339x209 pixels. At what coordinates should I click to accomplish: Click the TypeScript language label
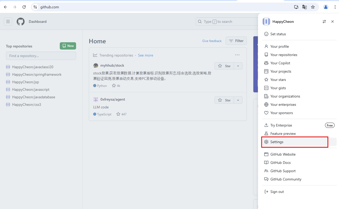click(104, 114)
